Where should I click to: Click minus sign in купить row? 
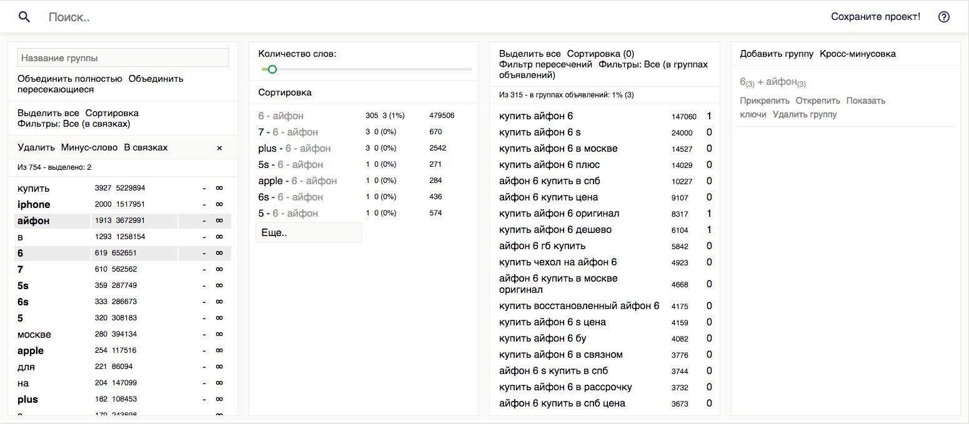(x=204, y=188)
